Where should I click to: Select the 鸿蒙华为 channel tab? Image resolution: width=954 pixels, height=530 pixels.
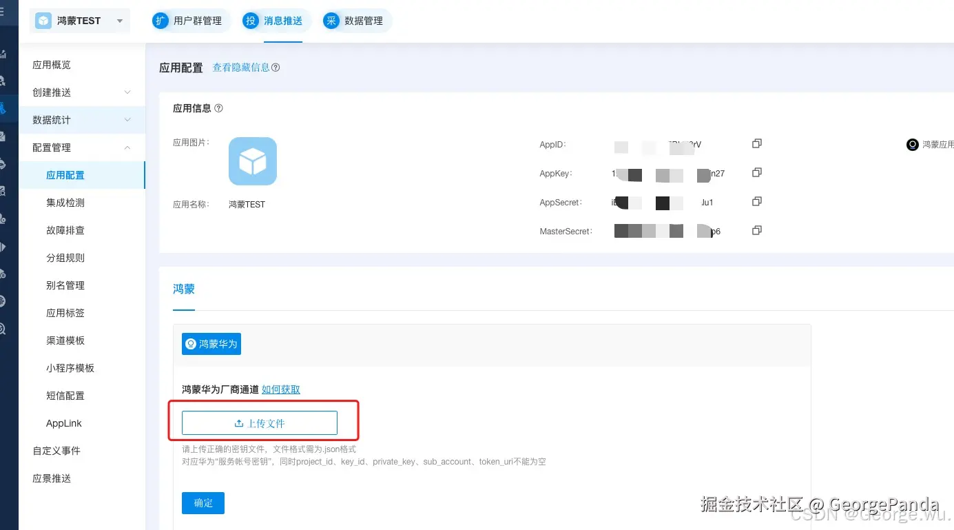tap(211, 343)
